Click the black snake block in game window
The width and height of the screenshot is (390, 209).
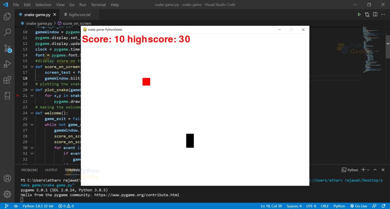click(190, 141)
